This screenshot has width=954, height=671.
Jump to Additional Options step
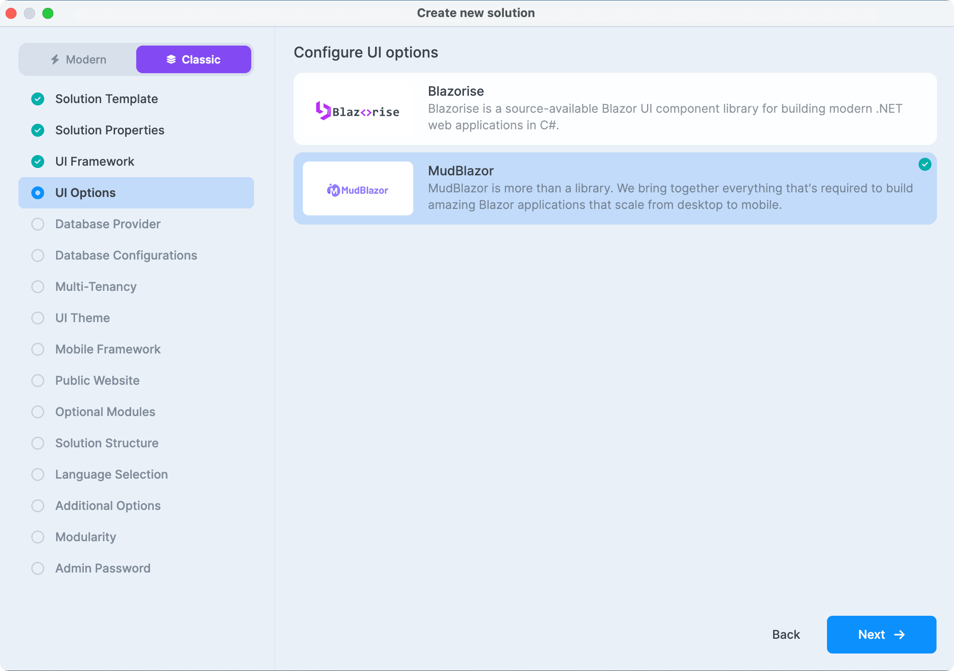136,506
